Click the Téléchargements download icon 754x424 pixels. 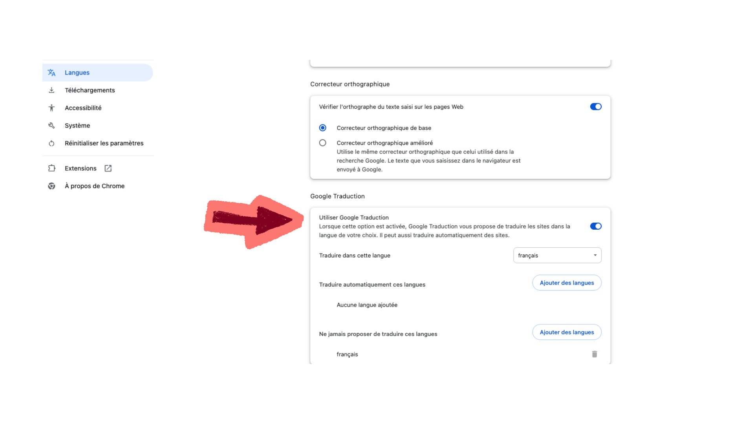pos(51,90)
